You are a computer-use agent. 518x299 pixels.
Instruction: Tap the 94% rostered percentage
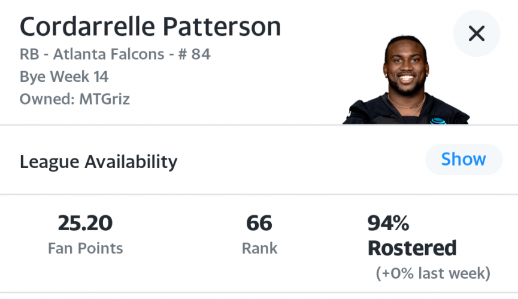pos(389,223)
